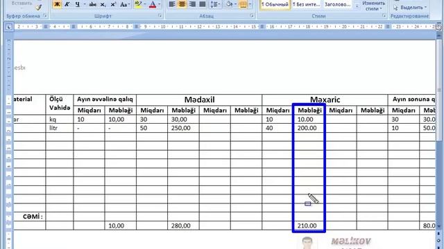Align text to the left
Screen dimensions: 444x249
coord(172,4)
